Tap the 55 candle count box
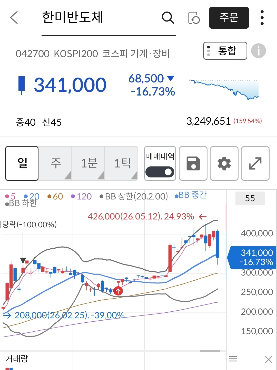Screen dimensions: 277x370 coord(250,198)
